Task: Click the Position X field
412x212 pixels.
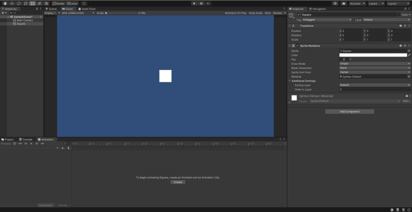Action: tap(352, 31)
